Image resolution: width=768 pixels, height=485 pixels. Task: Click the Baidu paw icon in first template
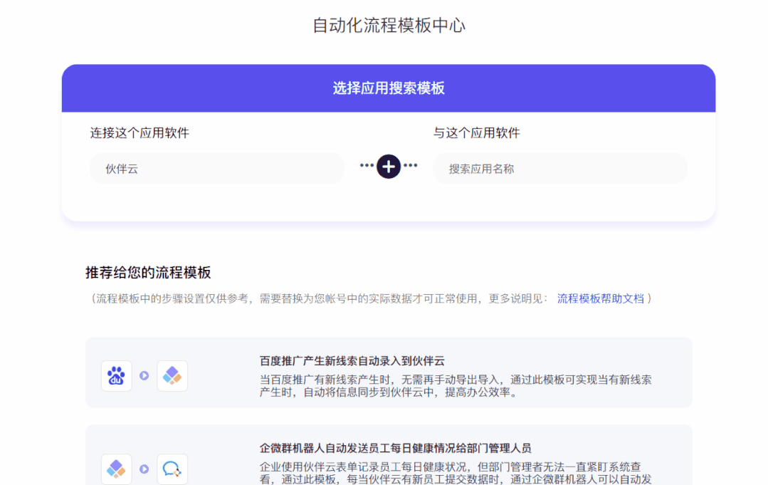tap(117, 376)
